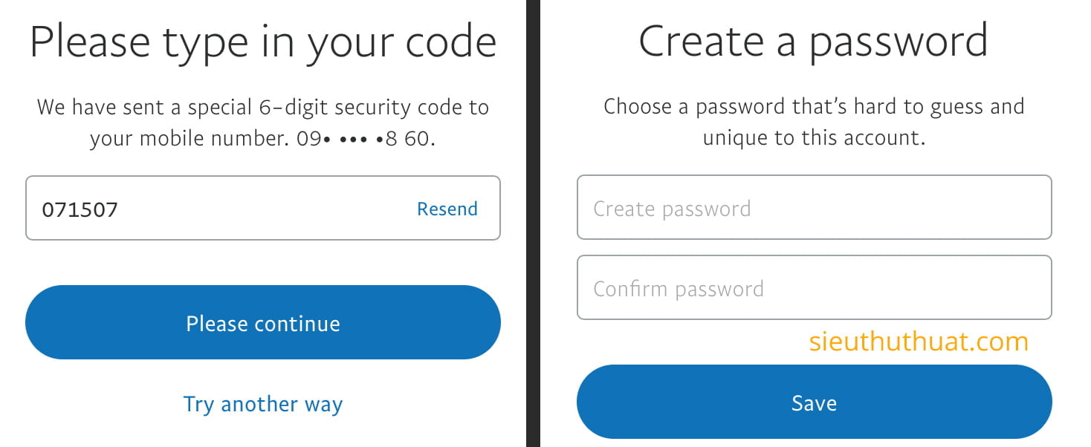The width and height of the screenshot is (1091, 447).
Task: Click the Resend link
Action: click(447, 209)
